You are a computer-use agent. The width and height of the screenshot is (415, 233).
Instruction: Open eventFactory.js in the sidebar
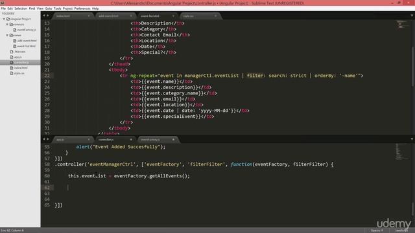(27, 30)
